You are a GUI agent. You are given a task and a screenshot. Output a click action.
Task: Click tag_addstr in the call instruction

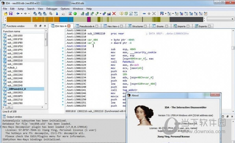[130, 90]
